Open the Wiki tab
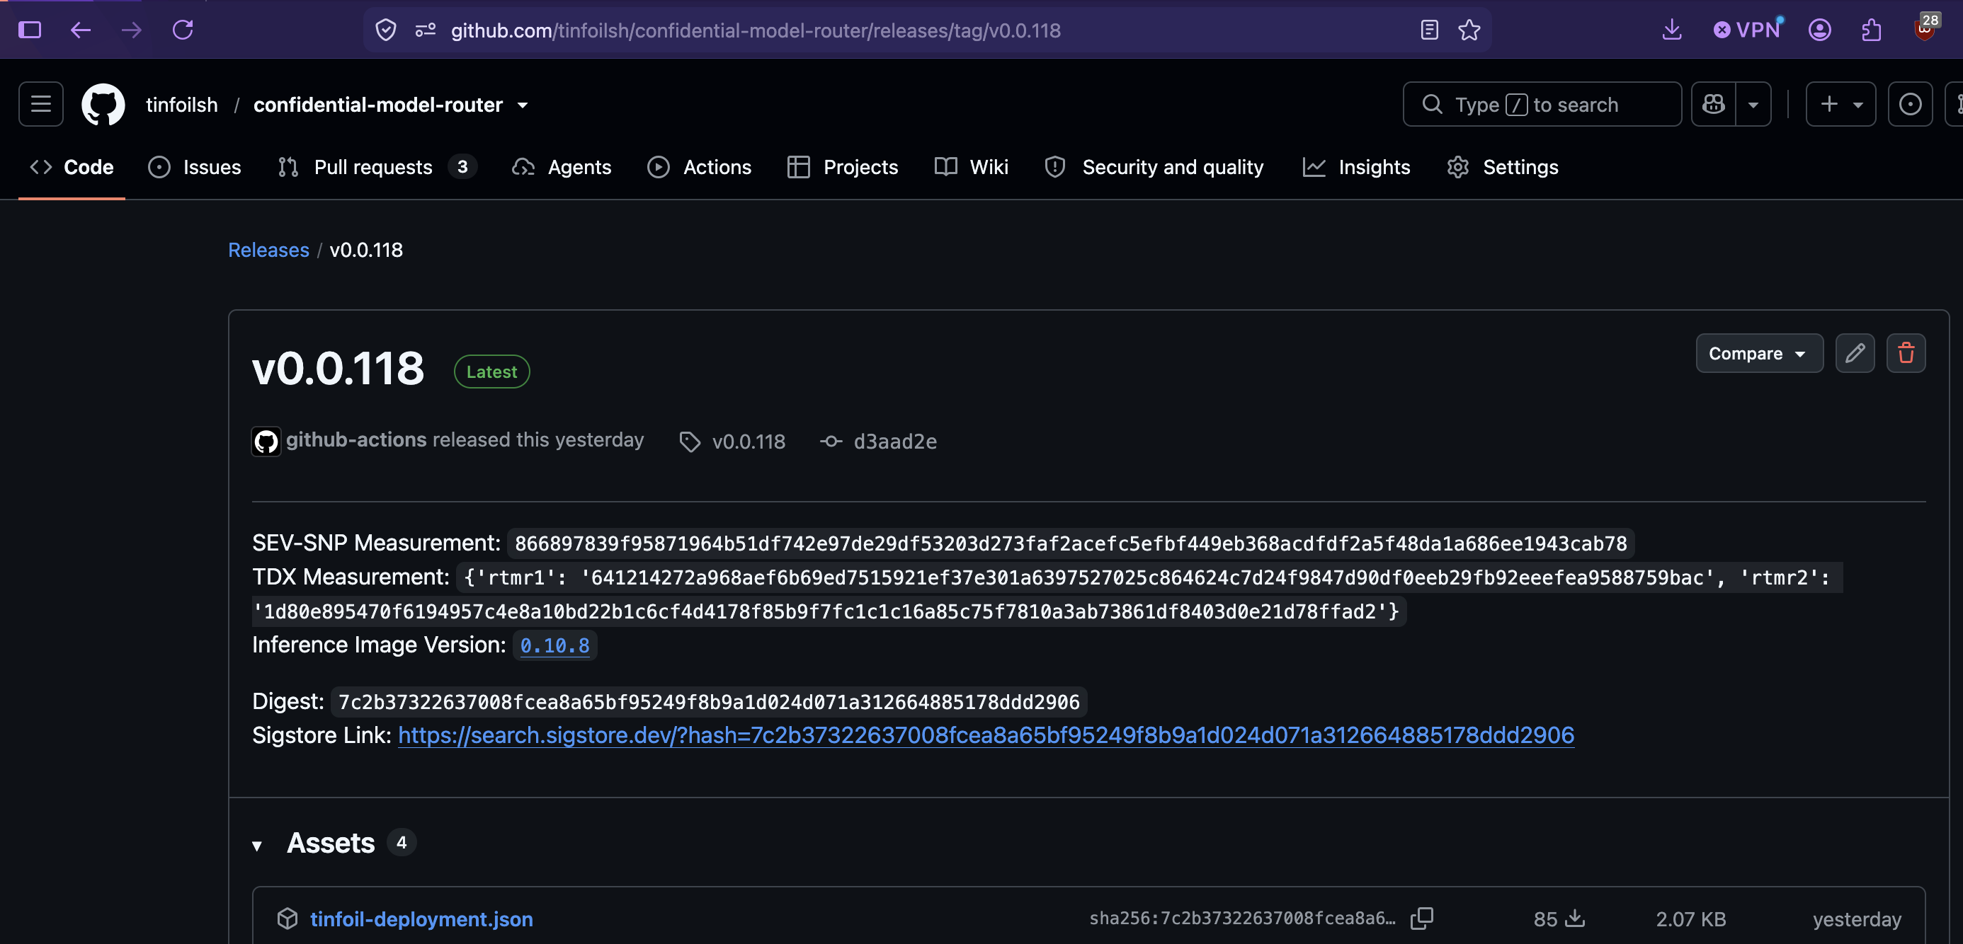1963x944 pixels. coord(972,167)
